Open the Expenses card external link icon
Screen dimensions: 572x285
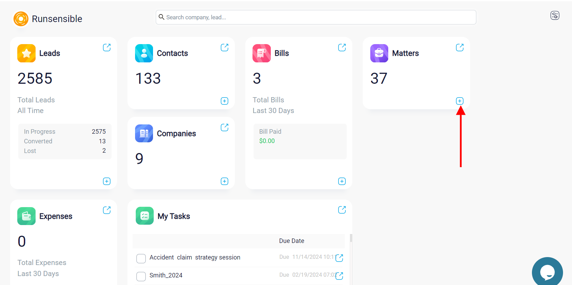107,210
